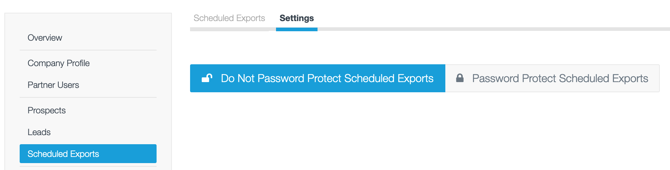Select the Leads navigation entry
Viewport: 670px width, 170px height.
[39, 132]
